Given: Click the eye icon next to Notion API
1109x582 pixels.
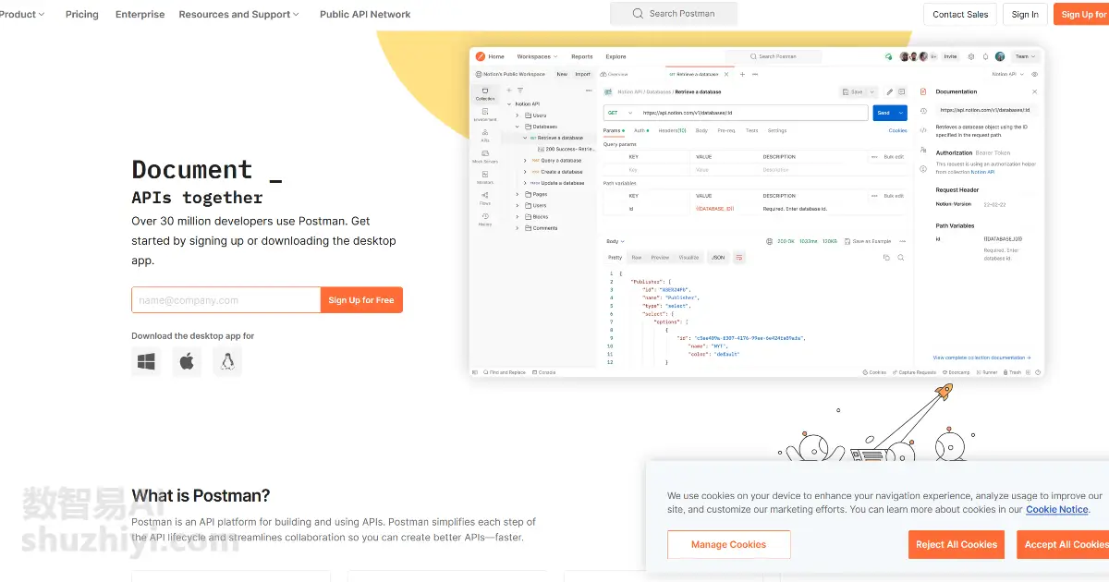Looking at the screenshot, I should [x=1034, y=74].
